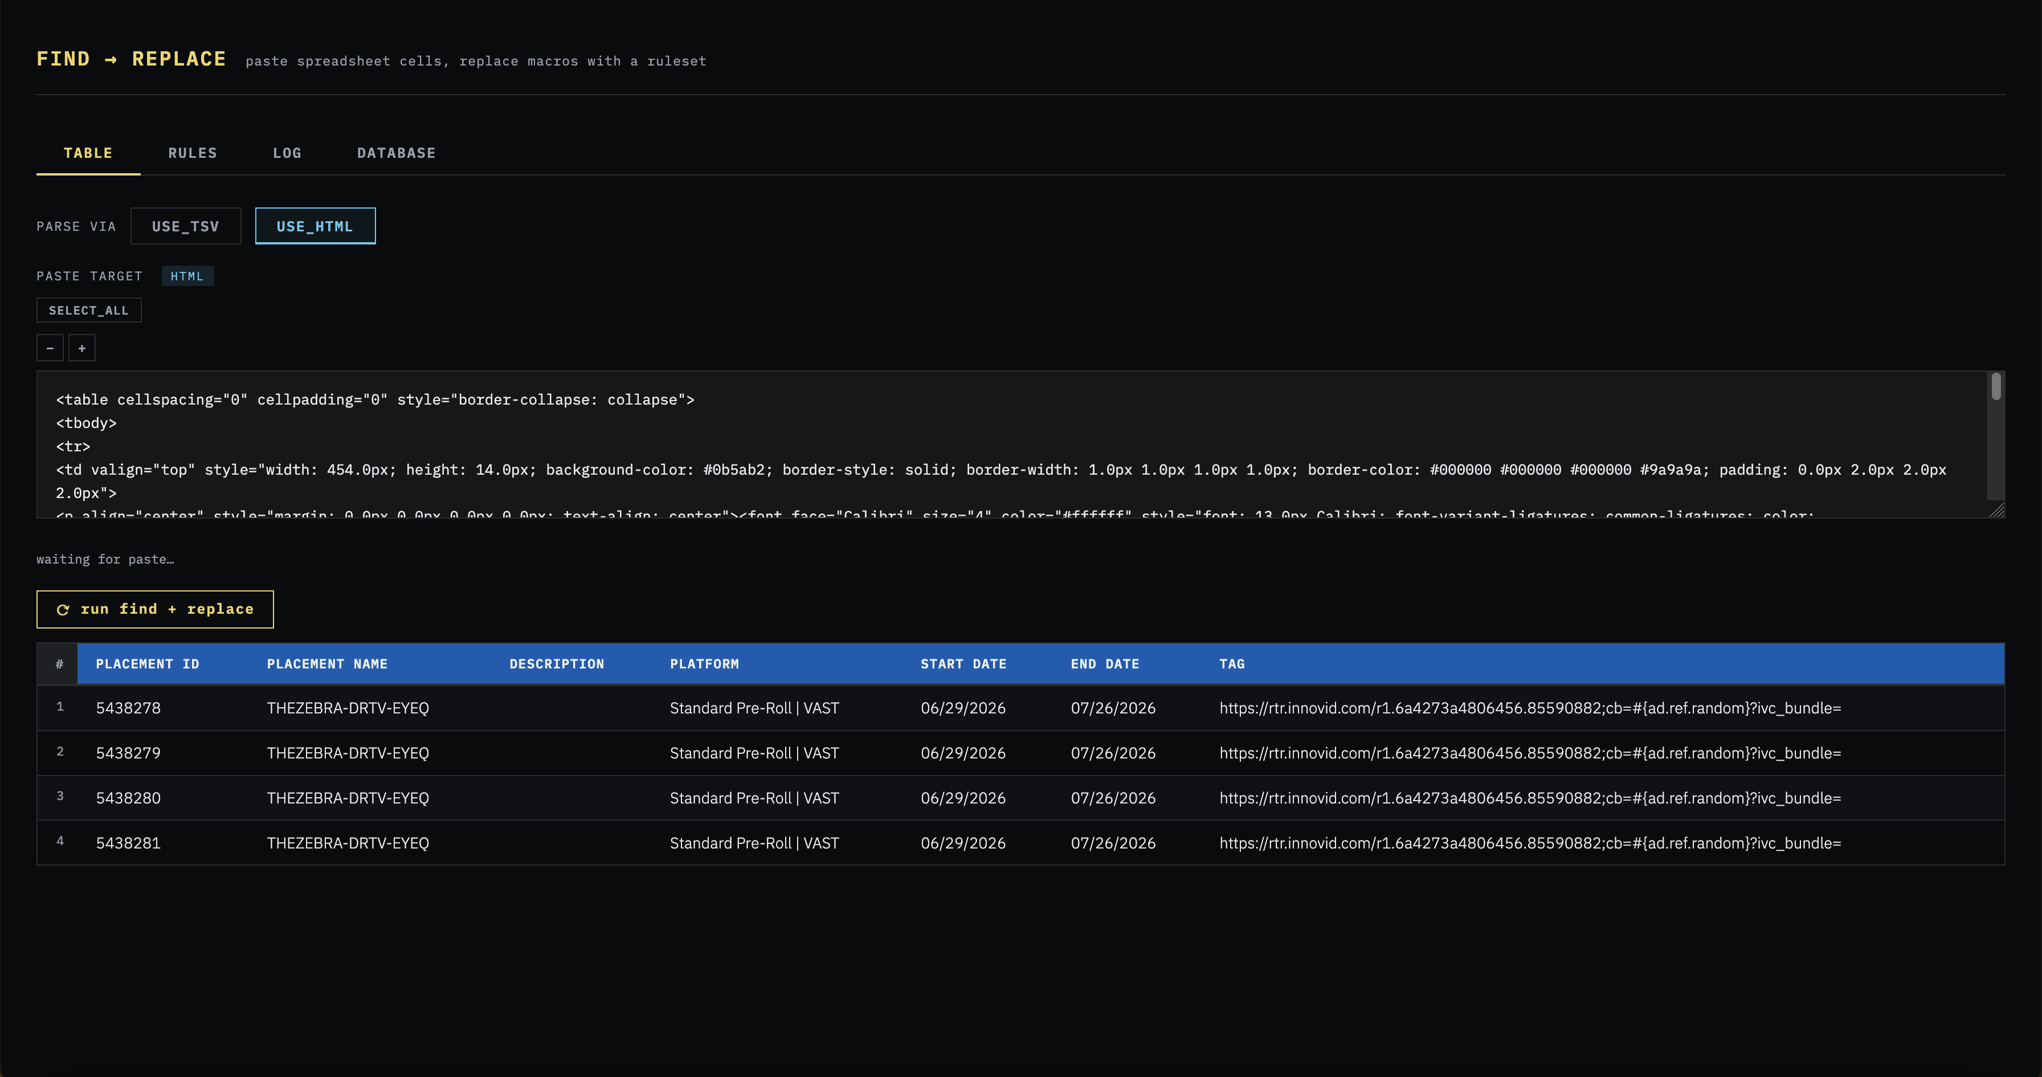Image resolution: width=2042 pixels, height=1077 pixels.
Task: Click start date in row 5438280
Action: point(963,798)
